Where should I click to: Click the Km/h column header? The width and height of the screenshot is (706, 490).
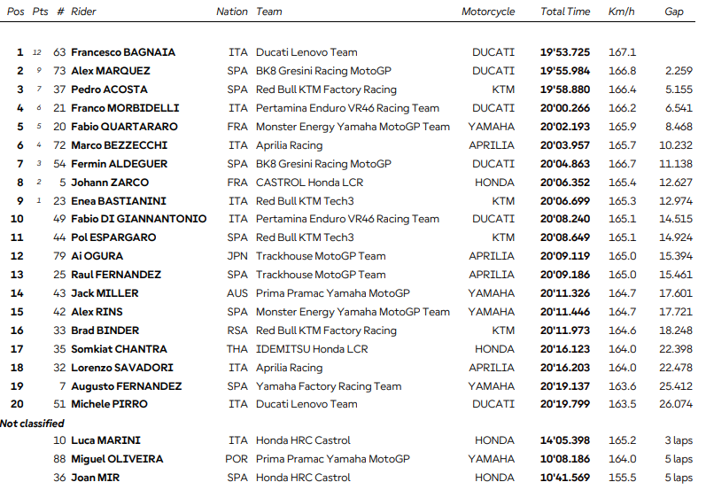coord(619,12)
